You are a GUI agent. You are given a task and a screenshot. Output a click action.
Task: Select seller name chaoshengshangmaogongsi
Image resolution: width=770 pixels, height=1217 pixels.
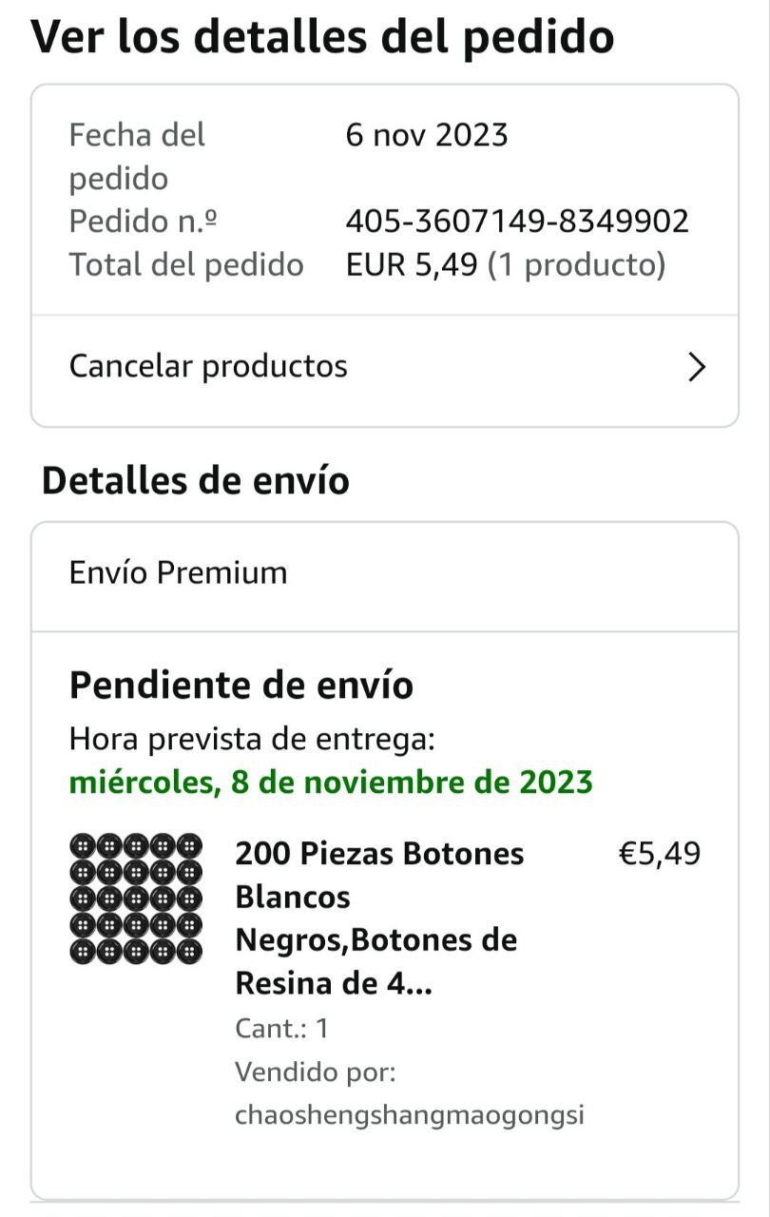coord(409,1114)
